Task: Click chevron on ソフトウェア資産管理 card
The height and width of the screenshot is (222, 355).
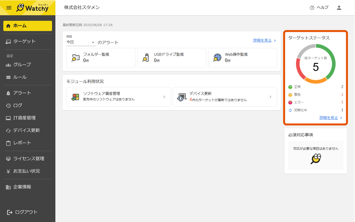Action: point(164,97)
